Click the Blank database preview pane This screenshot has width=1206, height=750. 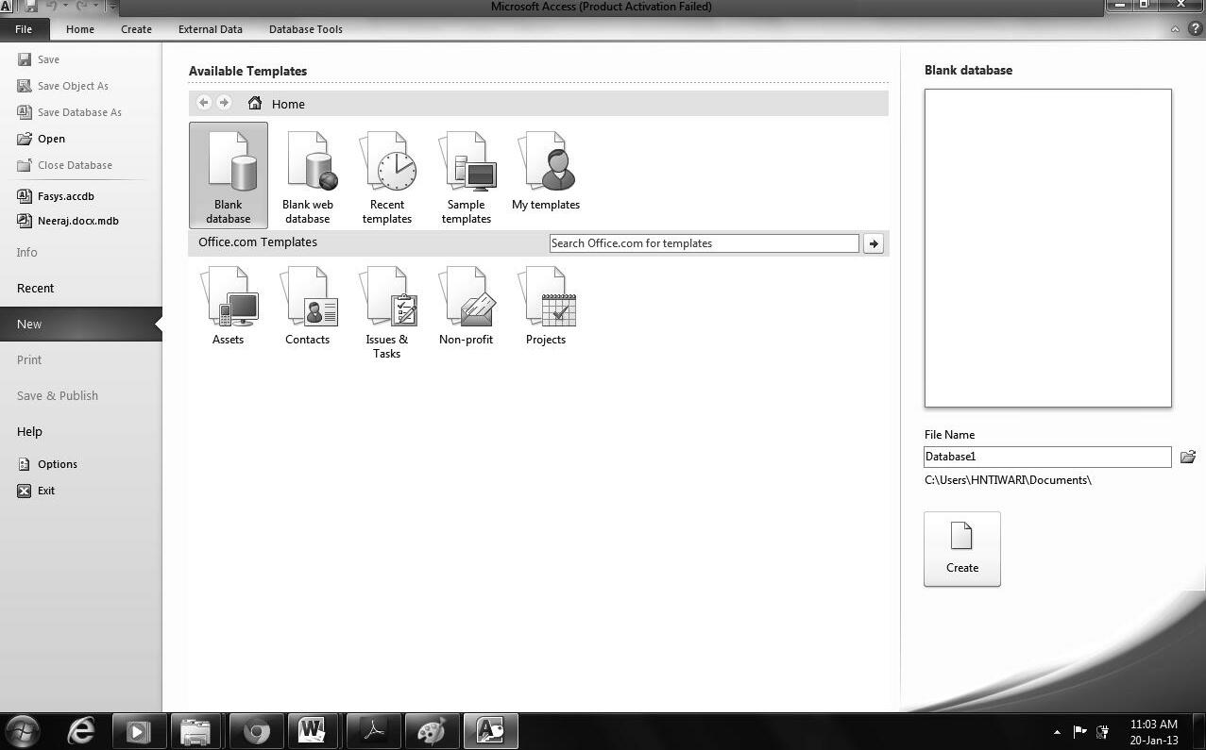[1048, 248]
